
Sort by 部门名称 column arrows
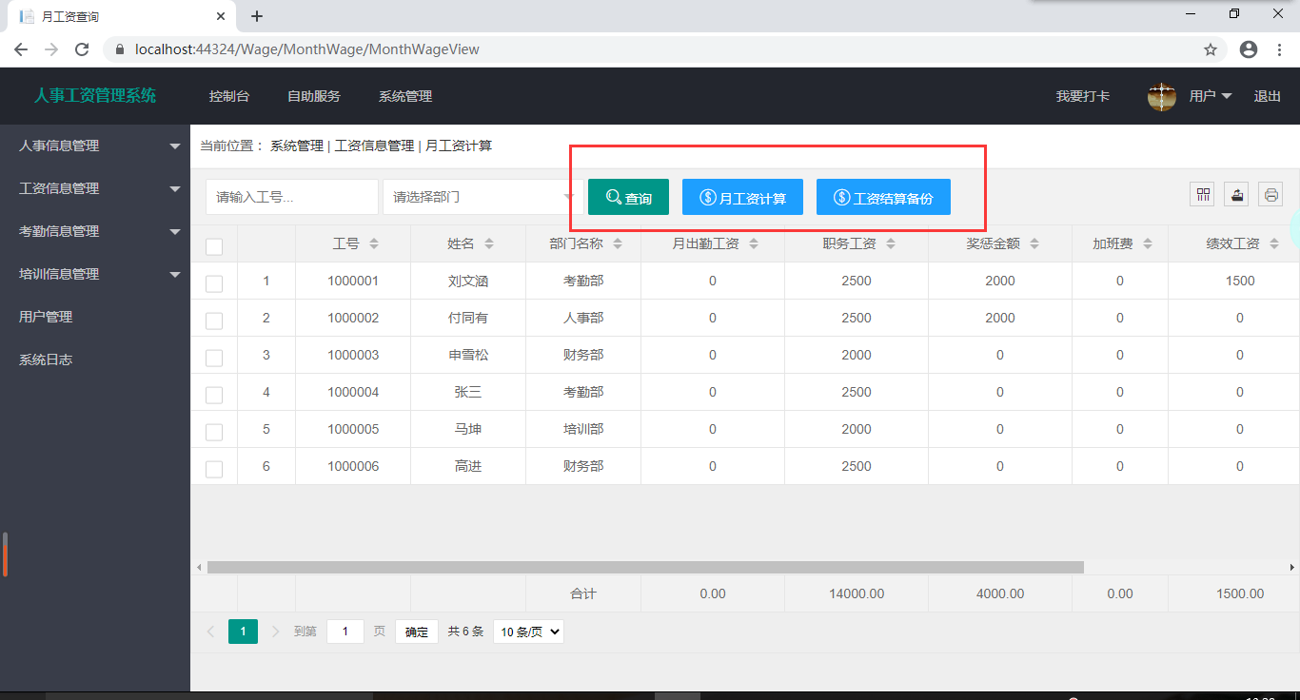(x=618, y=243)
